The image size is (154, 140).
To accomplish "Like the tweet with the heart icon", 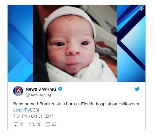I will [x=48, y=124].
